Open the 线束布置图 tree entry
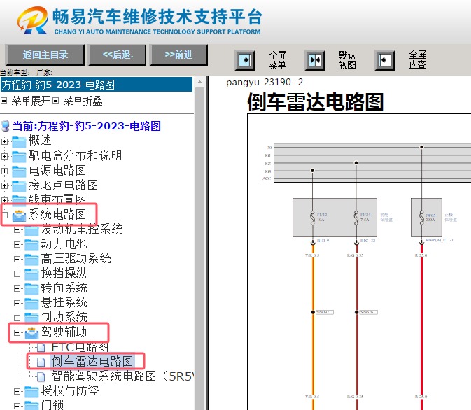Screen dimensions: 471x410 pyautogui.click(x=57, y=199)
